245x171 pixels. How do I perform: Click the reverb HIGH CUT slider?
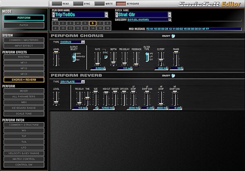[x=106, y=98]
